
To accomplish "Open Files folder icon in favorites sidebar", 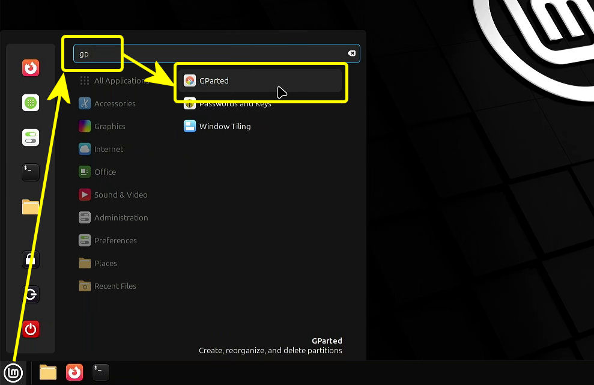I will [x=31, y=207].
